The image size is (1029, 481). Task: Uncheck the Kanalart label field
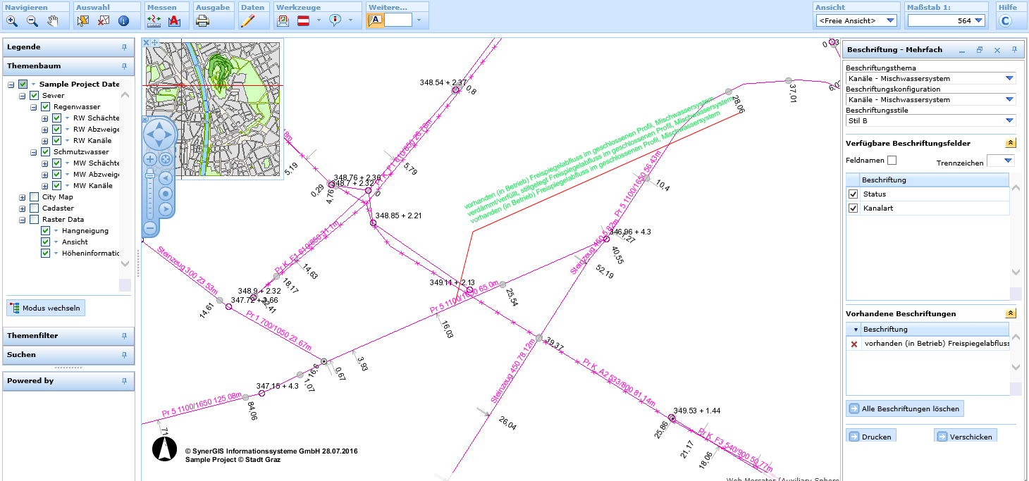(x=854, y=208)
